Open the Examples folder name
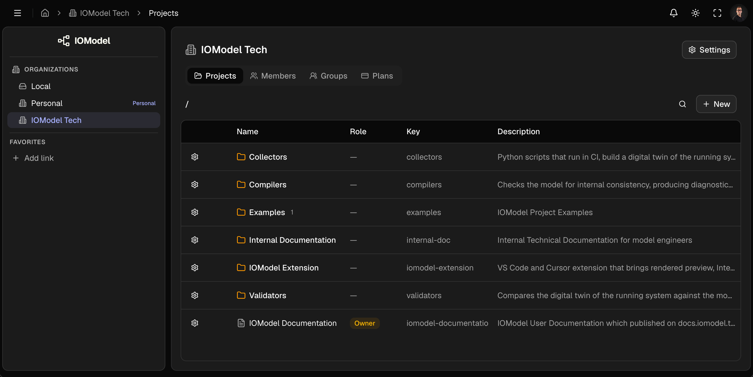The image size is (753, 377). [x=267, y=213]
